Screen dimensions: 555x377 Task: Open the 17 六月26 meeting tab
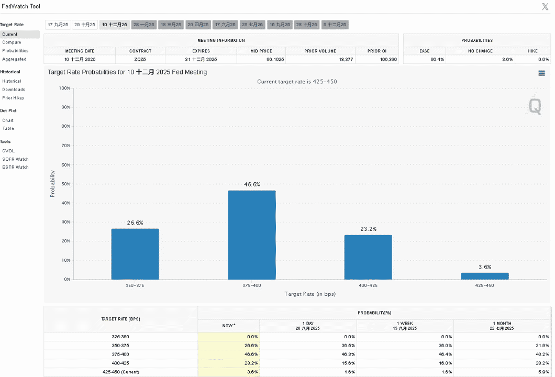click(225, 25)
